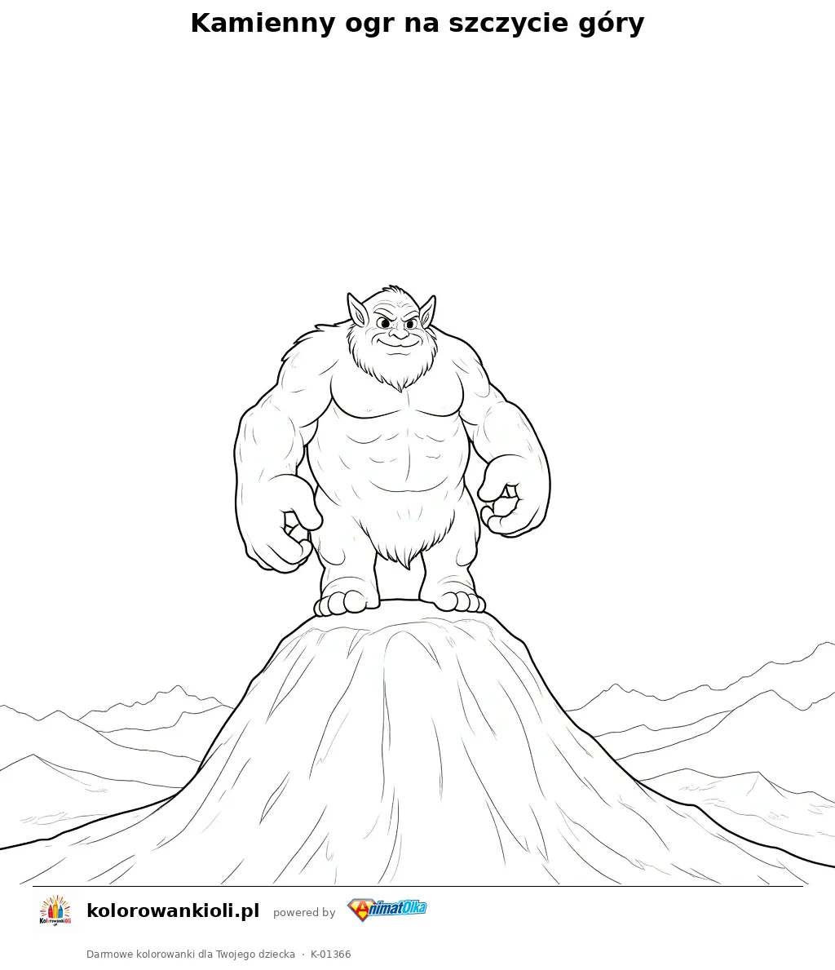Click 'Darmowe kolorowanki dla Twojego dziecka' text
This screenshot has height=970, width=835.
coord(191,954)
